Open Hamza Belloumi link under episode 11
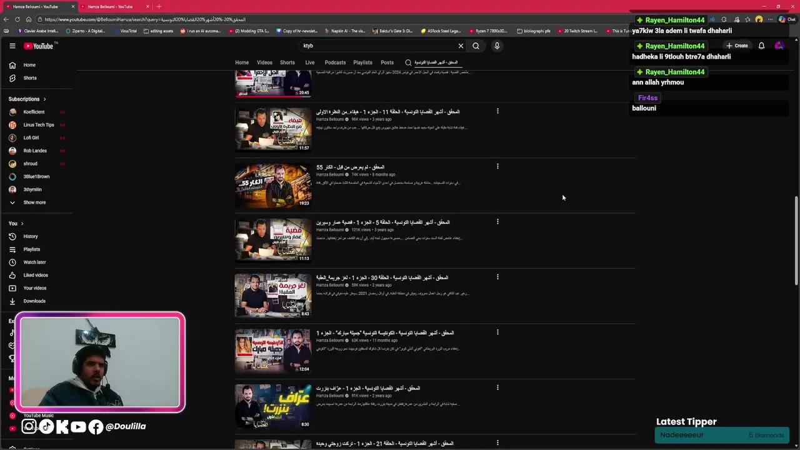 (330, 119)
